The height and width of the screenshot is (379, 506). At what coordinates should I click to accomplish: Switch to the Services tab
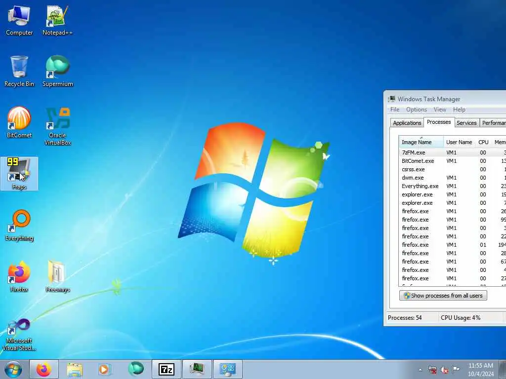tap(466, 123)
